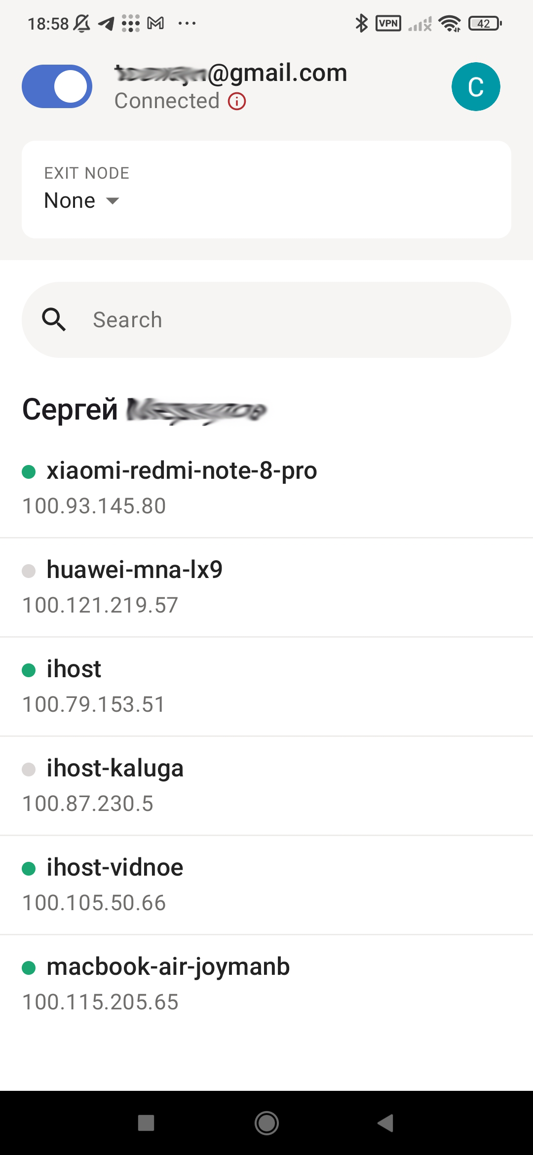Open the xiaomi-redmi-note-8-pro device
This screenshot has height=1155, width=533.
click(266, 488)
